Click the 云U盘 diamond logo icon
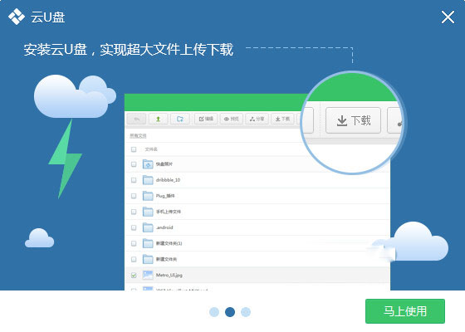465x332 pixels. (17, 17)
